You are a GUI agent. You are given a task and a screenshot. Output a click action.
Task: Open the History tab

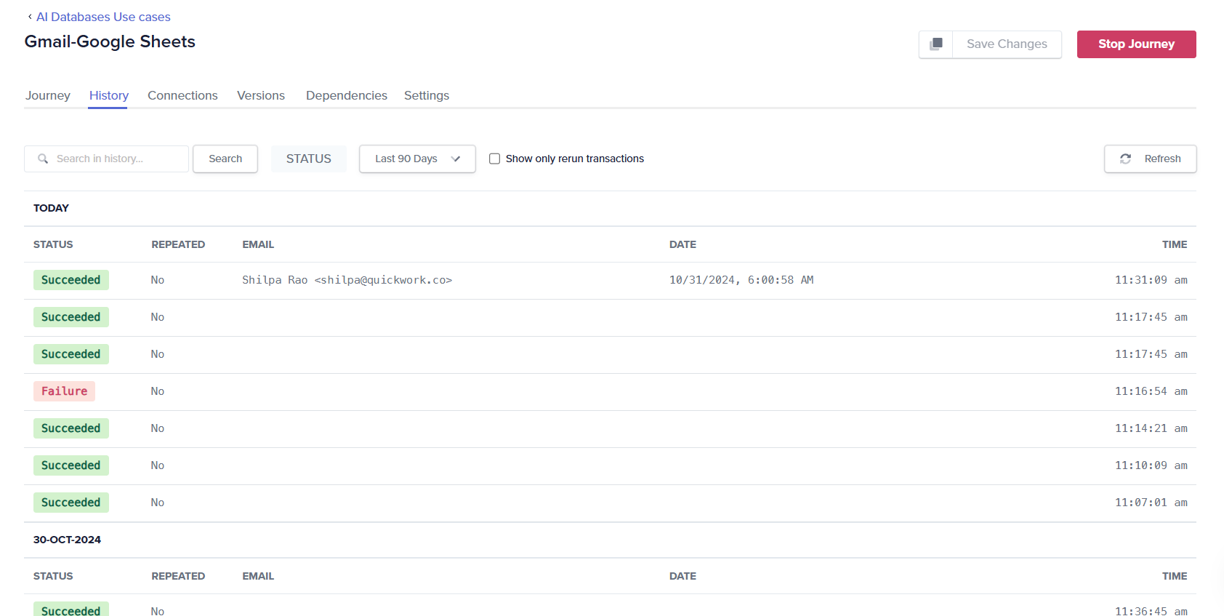tap(108, 95)
